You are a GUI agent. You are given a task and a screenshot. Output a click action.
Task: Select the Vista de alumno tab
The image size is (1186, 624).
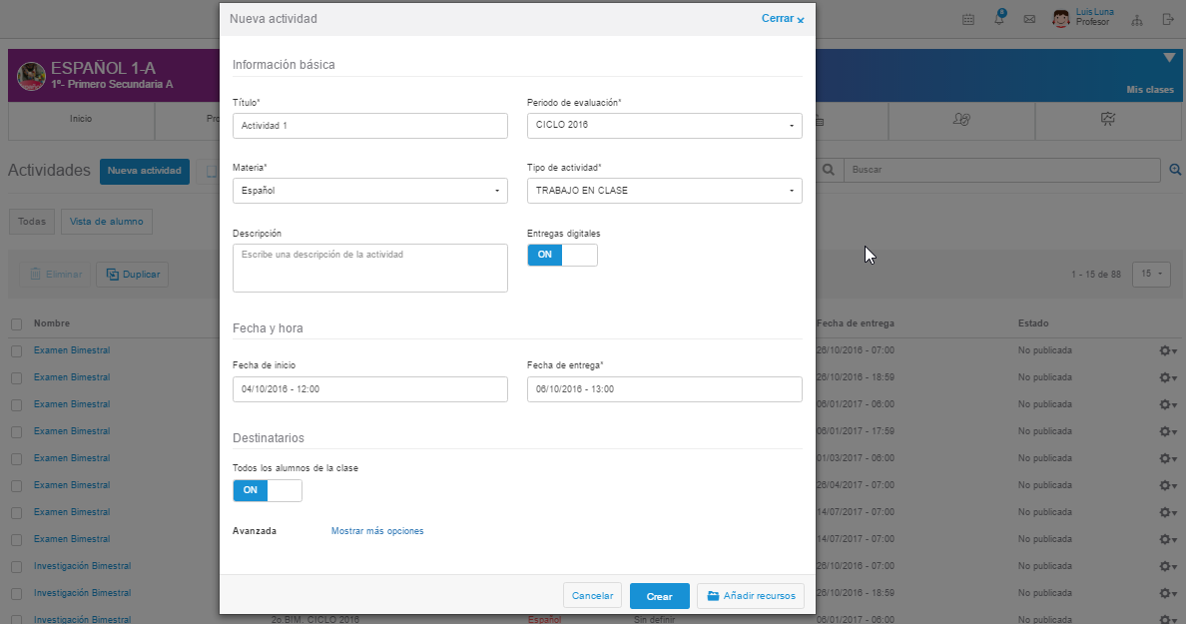[106, 222]
